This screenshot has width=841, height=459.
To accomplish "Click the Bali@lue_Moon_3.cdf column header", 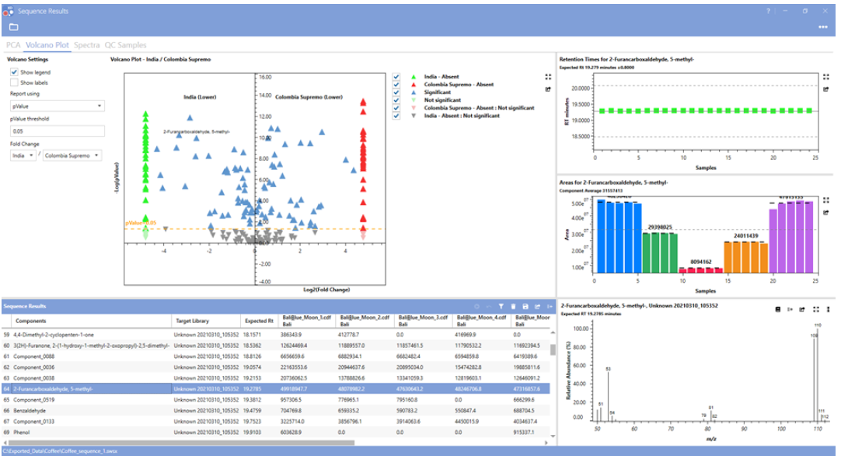I will (423, 321).
